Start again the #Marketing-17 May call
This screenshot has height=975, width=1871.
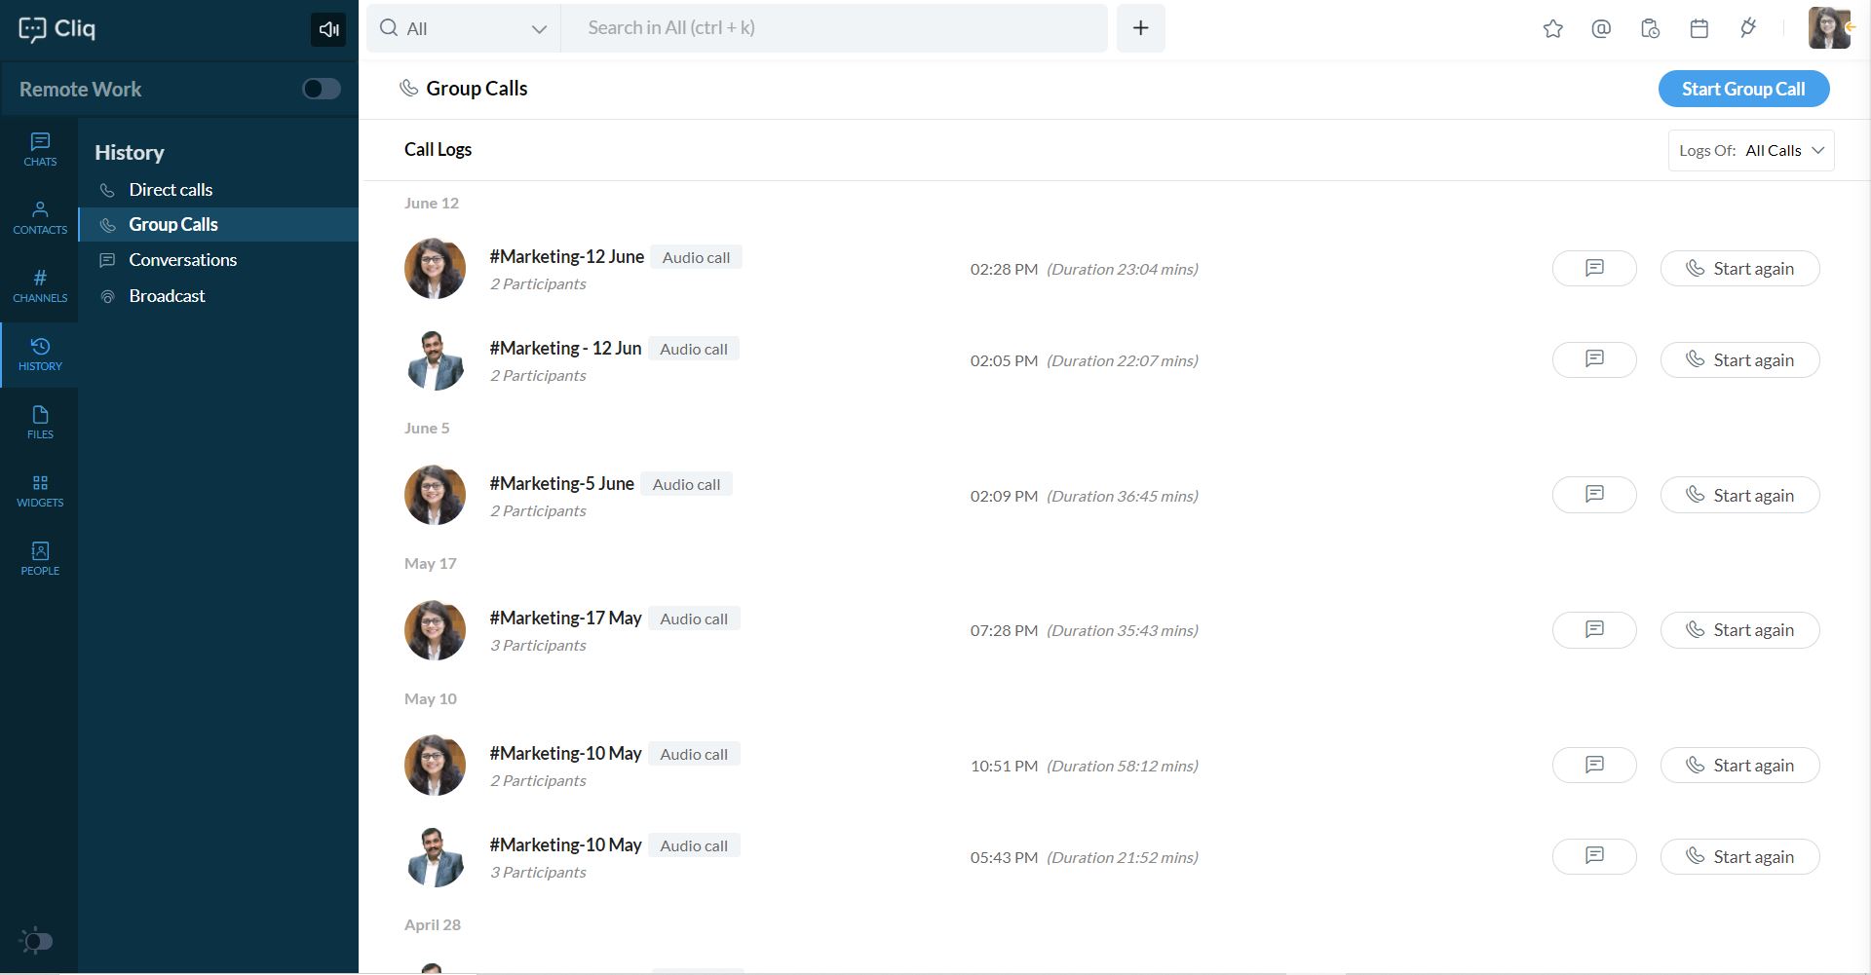1738,630
